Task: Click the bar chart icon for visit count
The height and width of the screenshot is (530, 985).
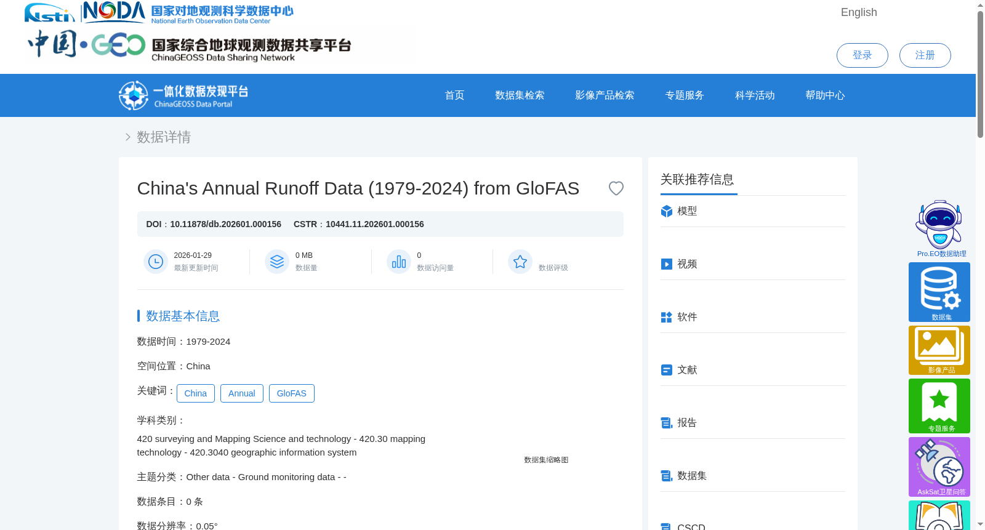Action: pos(399,262)
